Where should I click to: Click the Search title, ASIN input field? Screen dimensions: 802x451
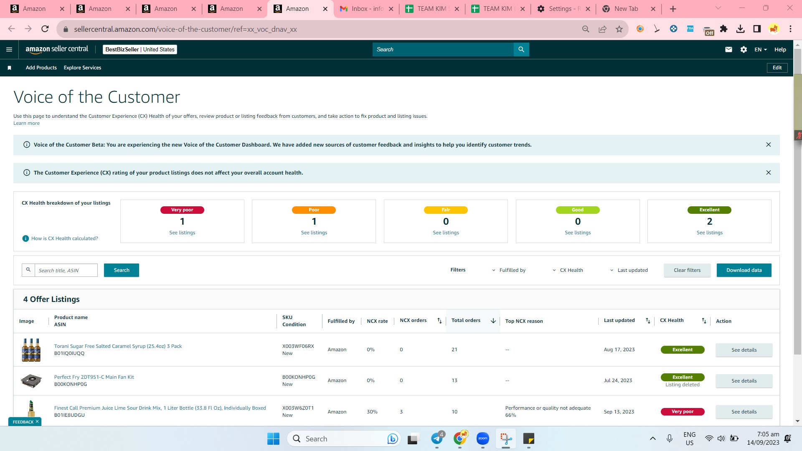[66, 270]
